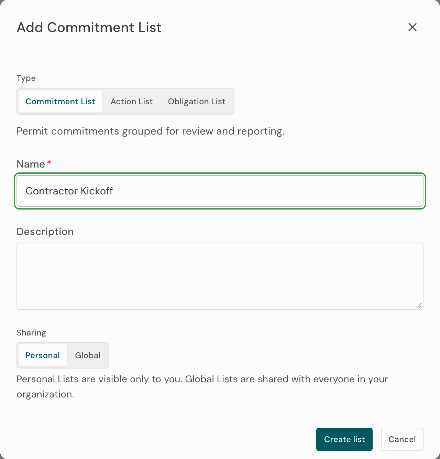Viewport: 440px width, 459px height.
Task: Click the 'Type' label
Action: tap(26, 78)
